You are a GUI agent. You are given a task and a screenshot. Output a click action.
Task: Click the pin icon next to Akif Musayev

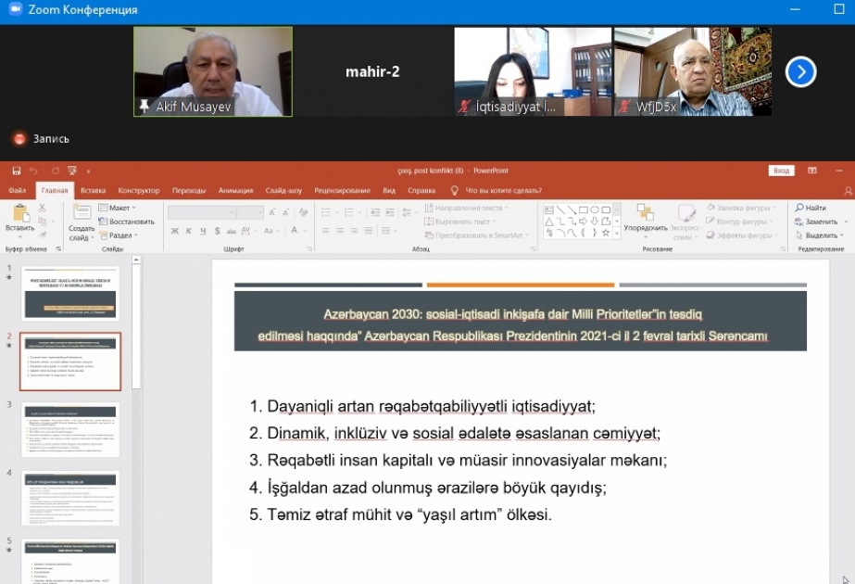[x=144, y=106]
